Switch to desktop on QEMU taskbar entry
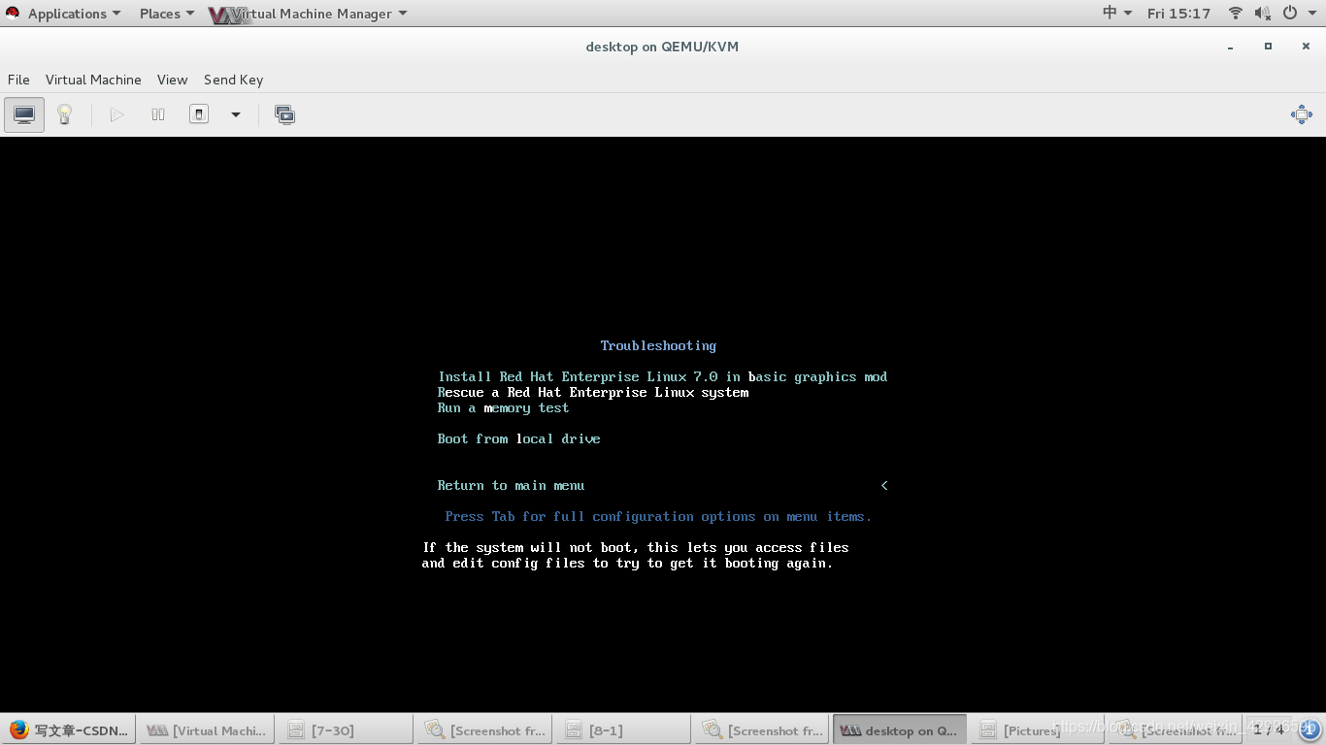The width and height of the screenshot is (1326, 745). [x=901, y=729]
